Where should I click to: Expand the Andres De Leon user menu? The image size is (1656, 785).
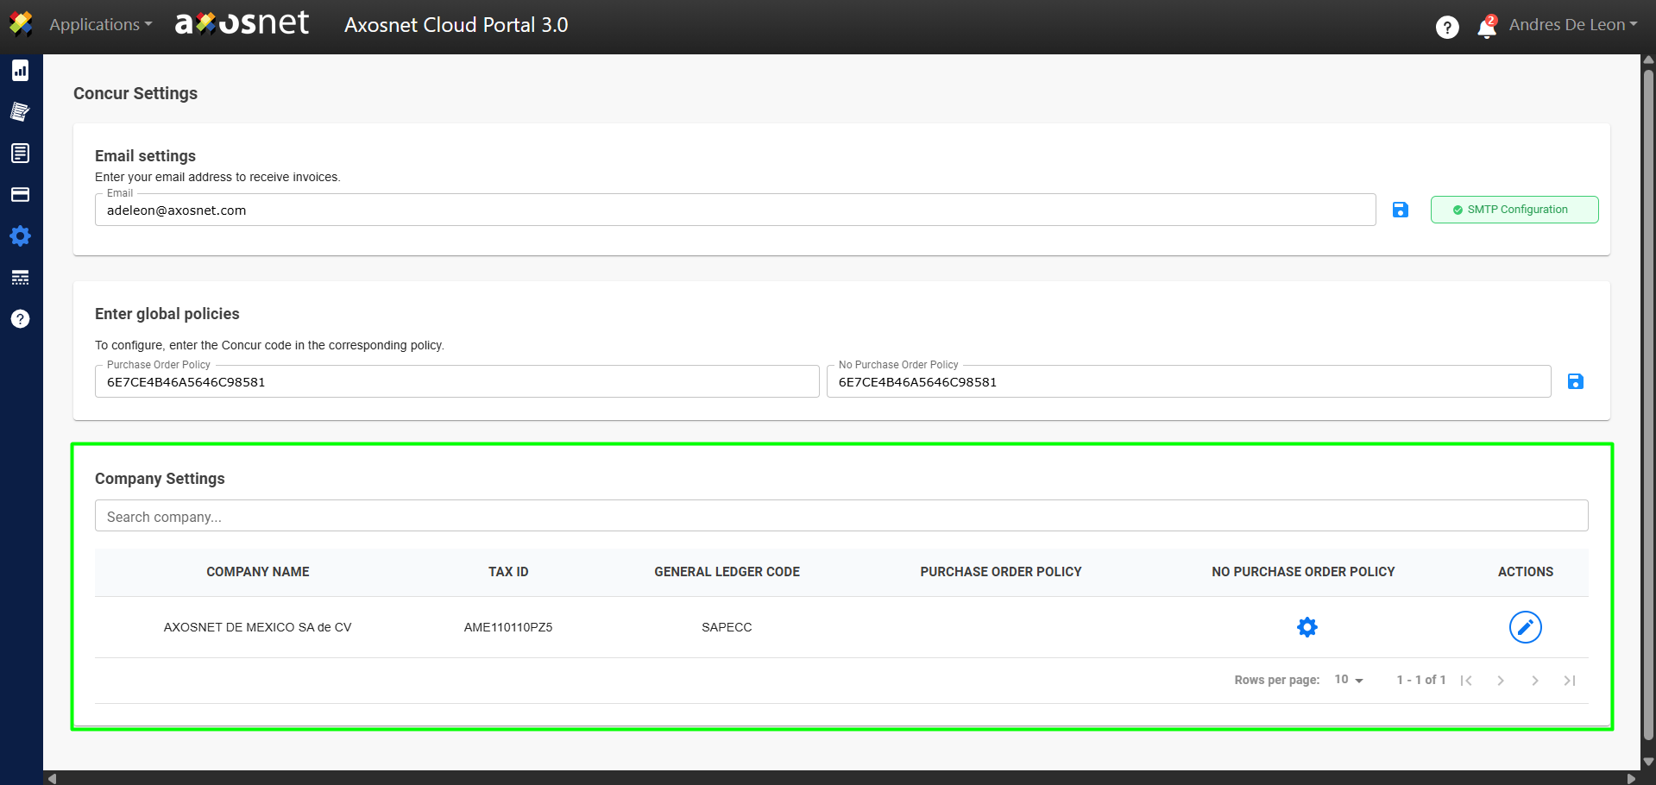click(x=1573, y=25)
